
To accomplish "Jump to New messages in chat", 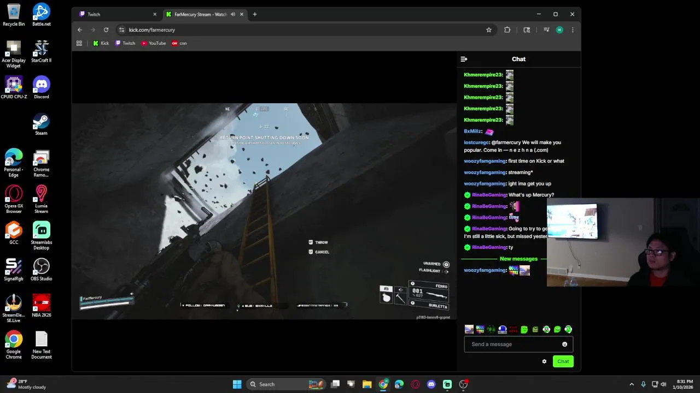I will point(518,259).
